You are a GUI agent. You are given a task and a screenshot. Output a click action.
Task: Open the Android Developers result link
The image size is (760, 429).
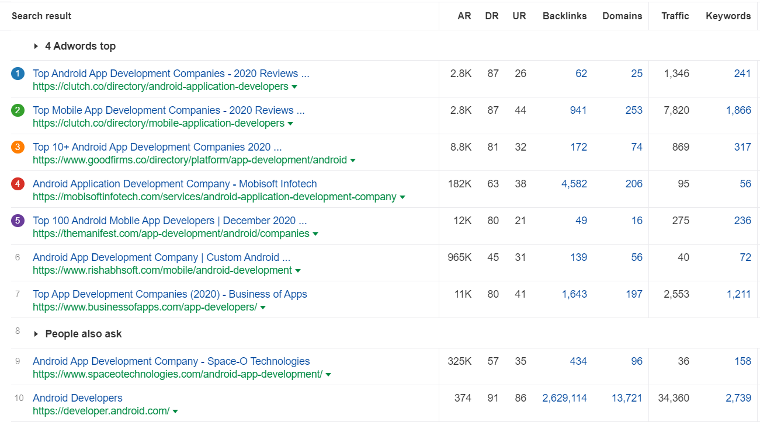(78, 397)
